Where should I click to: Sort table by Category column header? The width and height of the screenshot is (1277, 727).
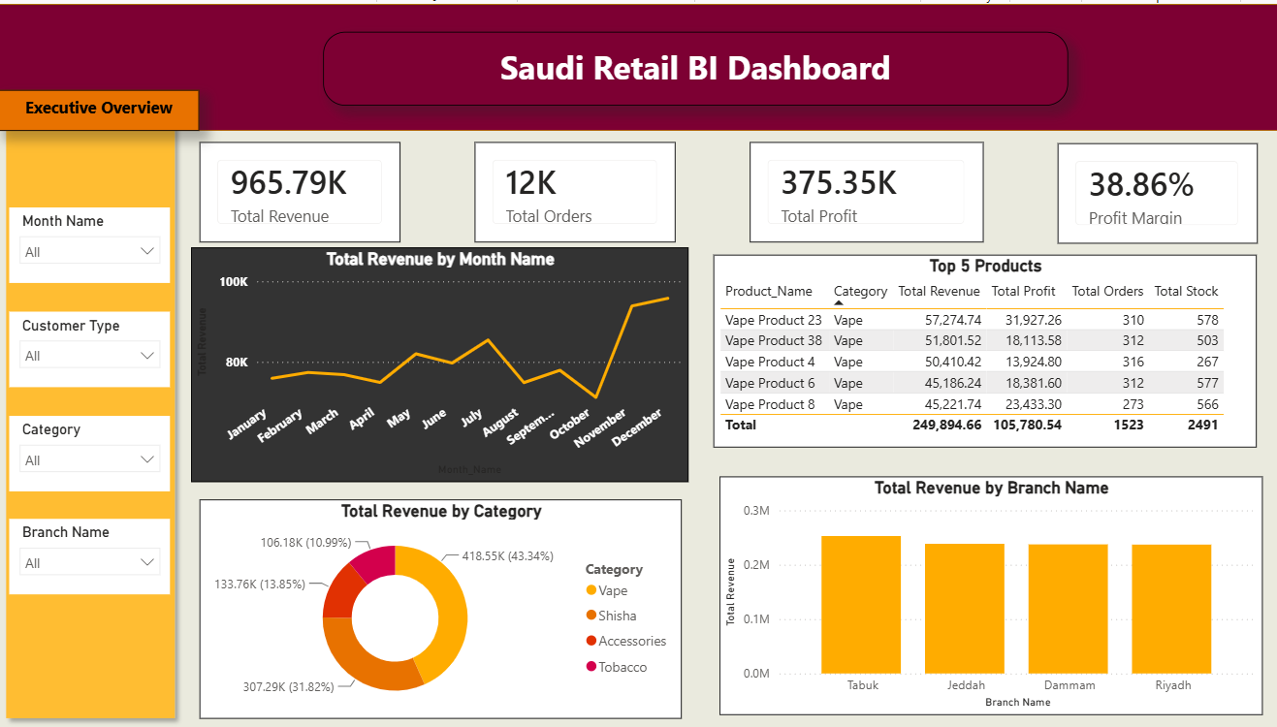coord(860,291)
